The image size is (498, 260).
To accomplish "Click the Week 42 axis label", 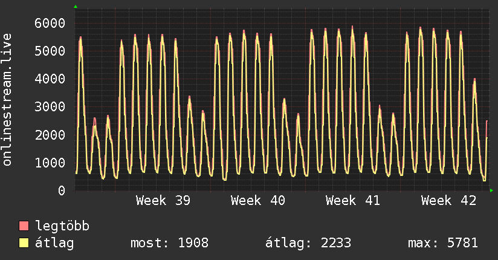I will 448,201.
